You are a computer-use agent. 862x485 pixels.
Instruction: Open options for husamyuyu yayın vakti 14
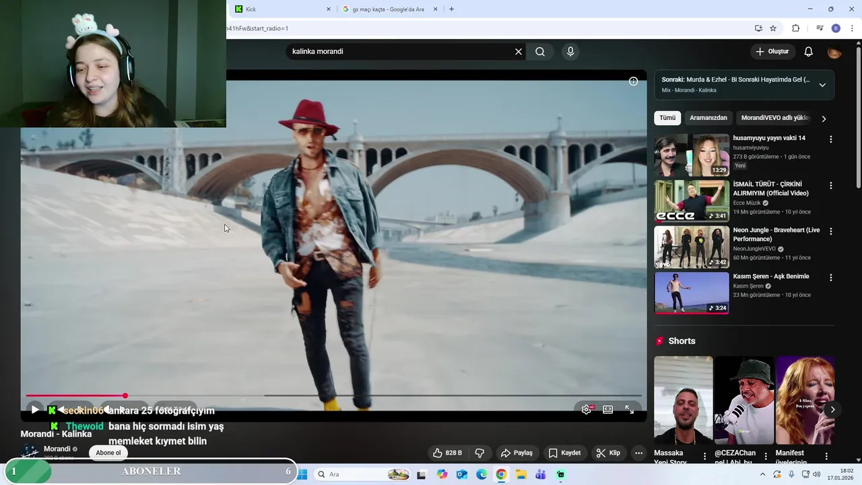pos(830,139)
